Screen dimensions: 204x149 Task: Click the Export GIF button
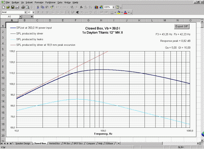[x=182, y=26]
